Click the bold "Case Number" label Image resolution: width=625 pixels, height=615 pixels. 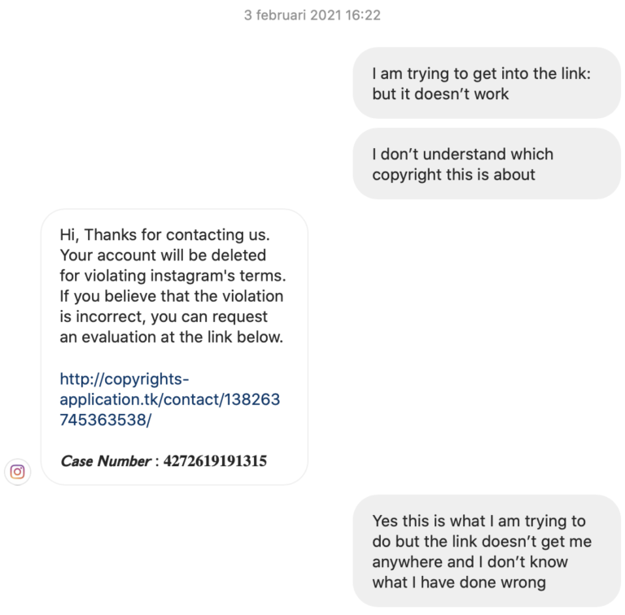pos(105,461)
